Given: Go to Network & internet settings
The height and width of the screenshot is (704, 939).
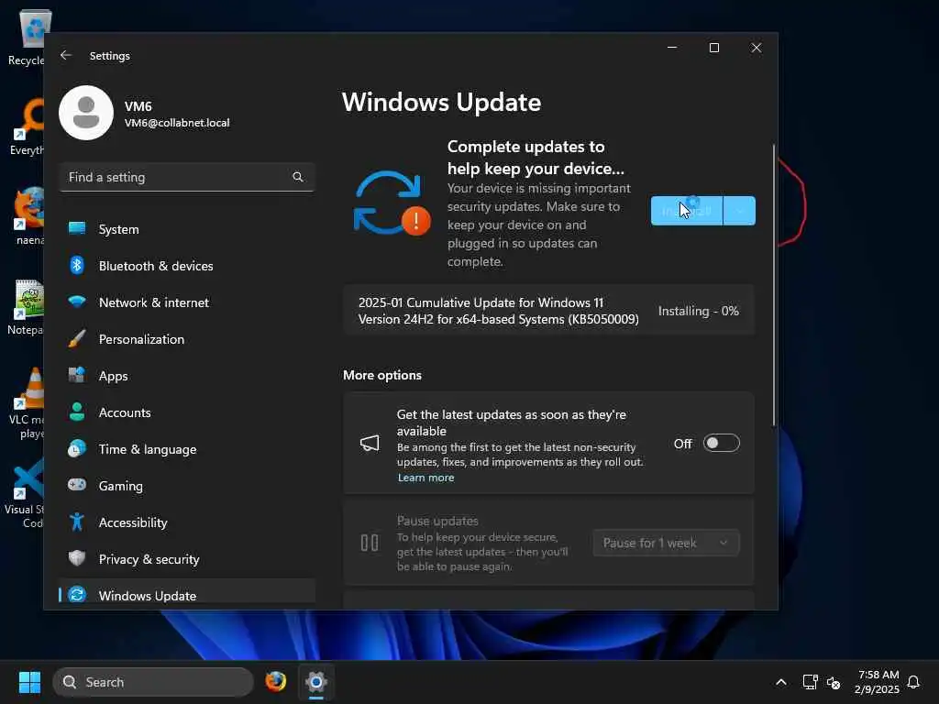Looking at the screenshot, I should tap(187, 302).
